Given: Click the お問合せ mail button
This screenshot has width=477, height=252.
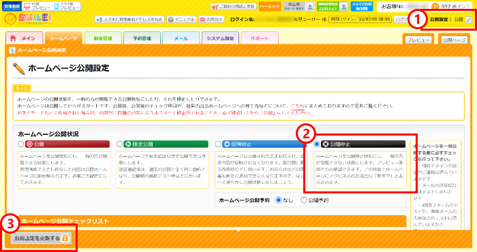Looking at the screenshot, I should point(211,20).
